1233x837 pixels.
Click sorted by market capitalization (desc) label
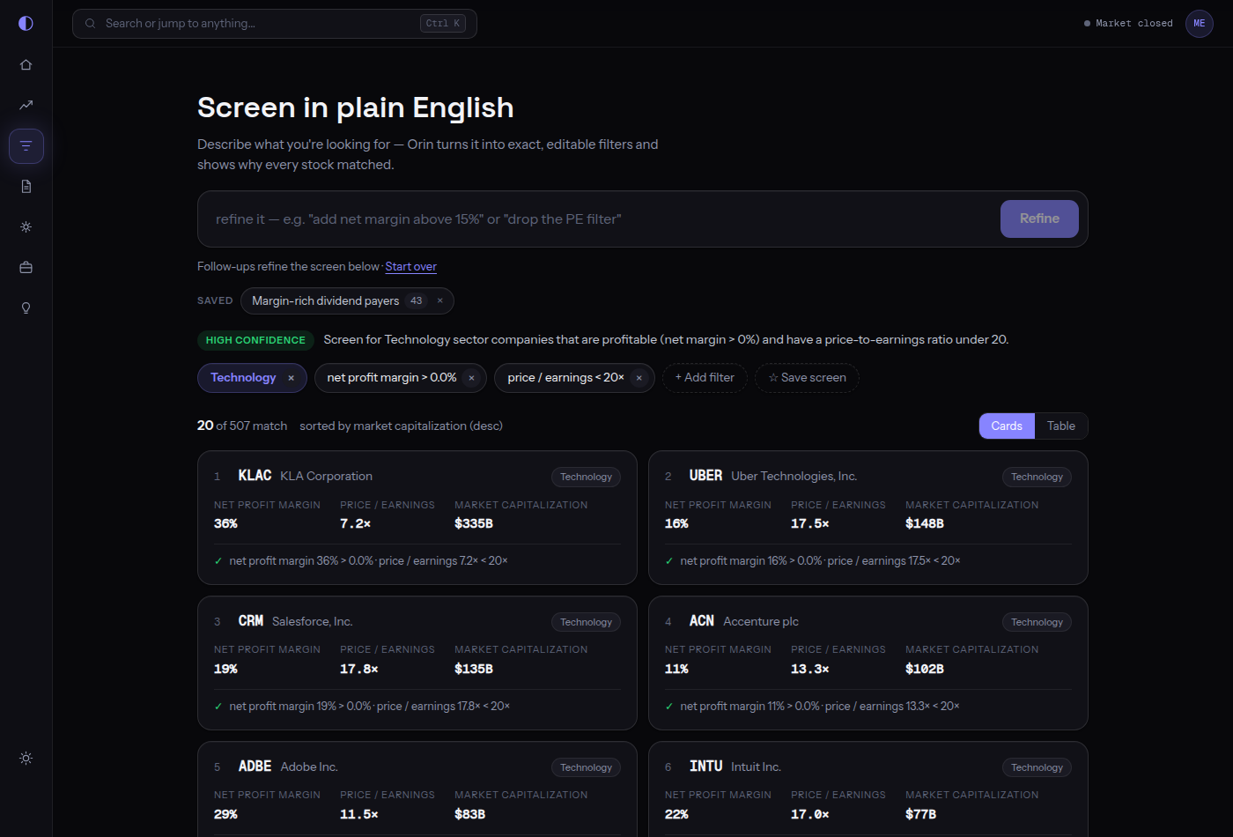[x=401, y=426]
